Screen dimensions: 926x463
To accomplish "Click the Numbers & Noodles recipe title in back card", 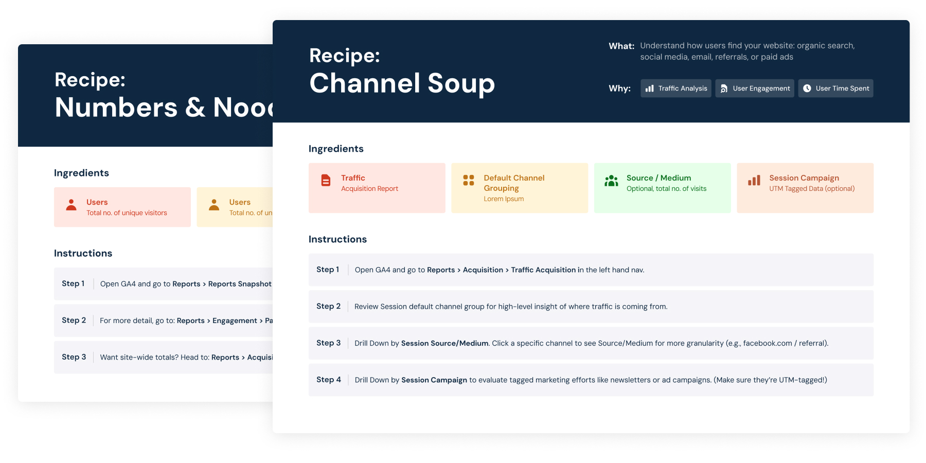I will click(x=164, y=107).
